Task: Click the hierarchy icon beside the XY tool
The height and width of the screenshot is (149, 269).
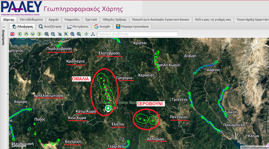Action: tap(93, 34)
